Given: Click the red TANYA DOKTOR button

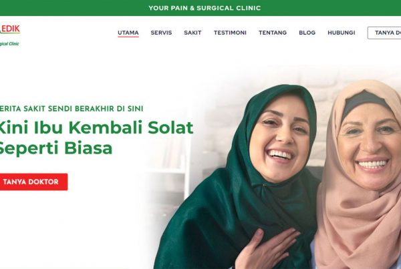Looking at the screenshot, I should [x=33, y=182].
